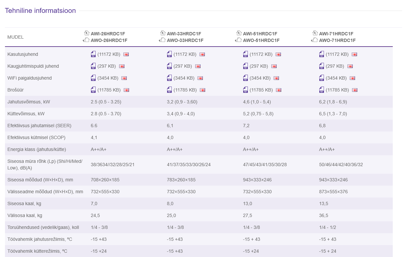Click noise value 41/37/35/33/30/26/24
The image size is (407, 257).
coord(189,164)
